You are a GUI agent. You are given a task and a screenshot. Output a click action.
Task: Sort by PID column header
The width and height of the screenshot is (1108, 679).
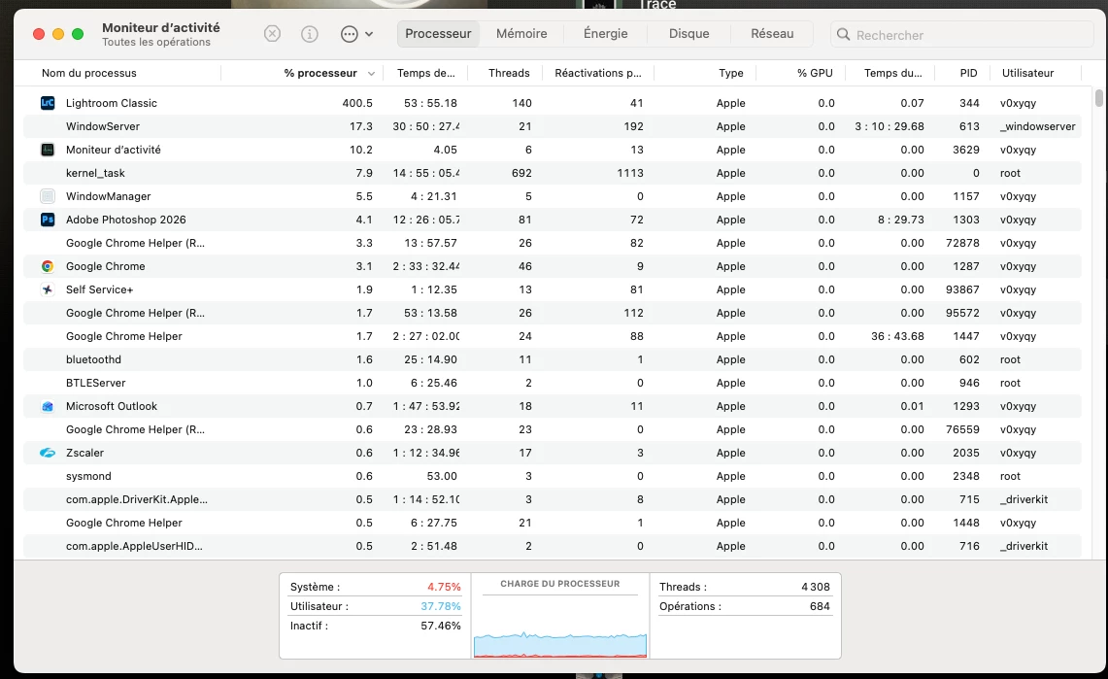pyautogui.click(x=969, y=73)
